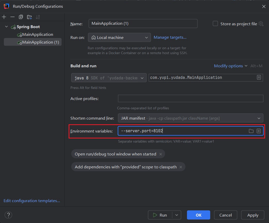269x223 pixels.
Task: Click browse folder icon in Environment variables field
Action: pos(251,131)
